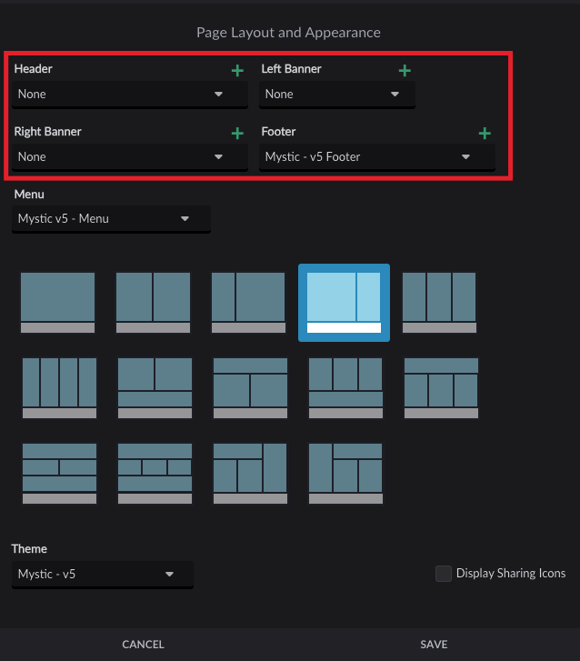Select row, three columns, row layout
Viewport: 580px width, 661px height.
tap(155, 474)
